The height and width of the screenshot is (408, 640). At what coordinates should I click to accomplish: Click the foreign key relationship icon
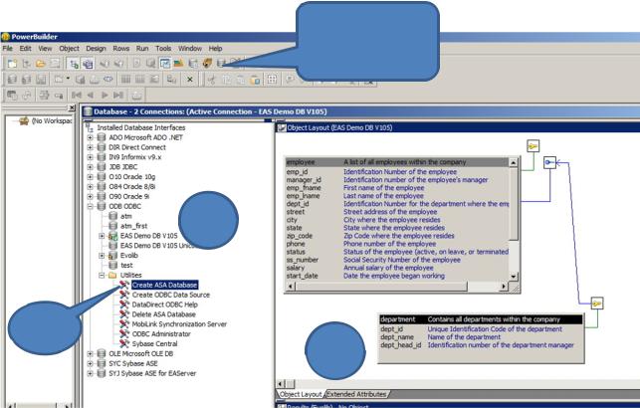[x=549, y=163]
